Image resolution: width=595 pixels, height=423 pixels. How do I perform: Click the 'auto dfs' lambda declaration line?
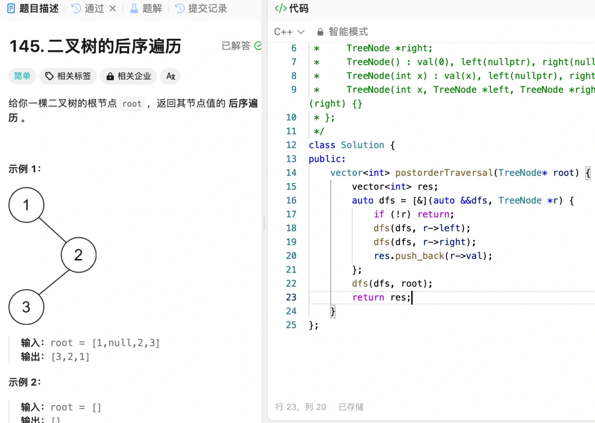tap(463, 201)
